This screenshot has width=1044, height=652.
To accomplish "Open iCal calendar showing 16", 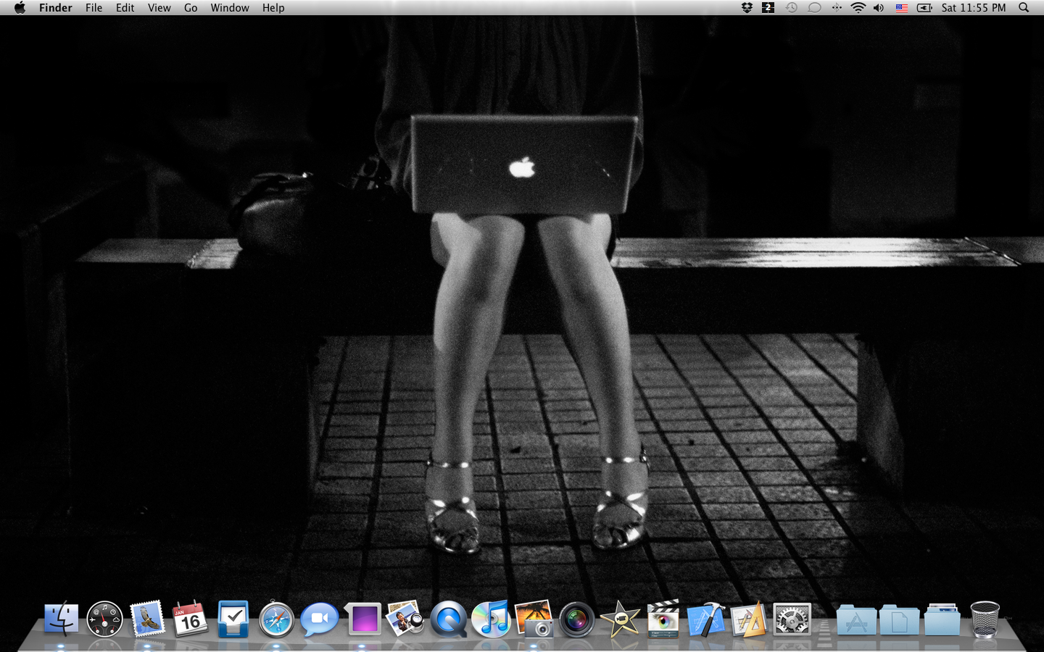I will pyautogui.click(x=190, y=619).
